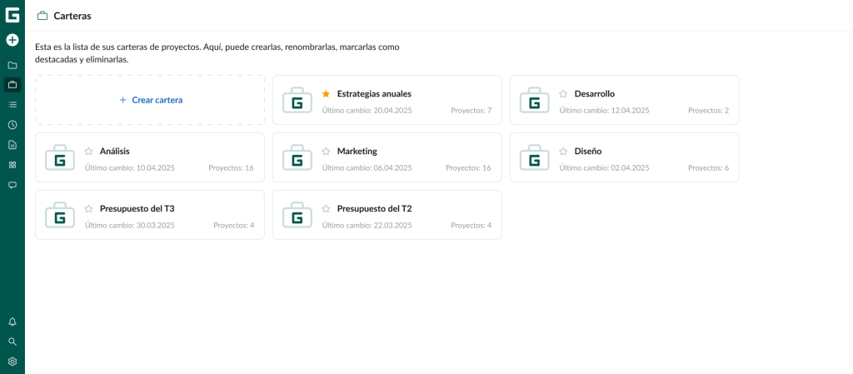The image size is (853, 374).
Task: Open the search magnifier icon
Action: point(12,342)
